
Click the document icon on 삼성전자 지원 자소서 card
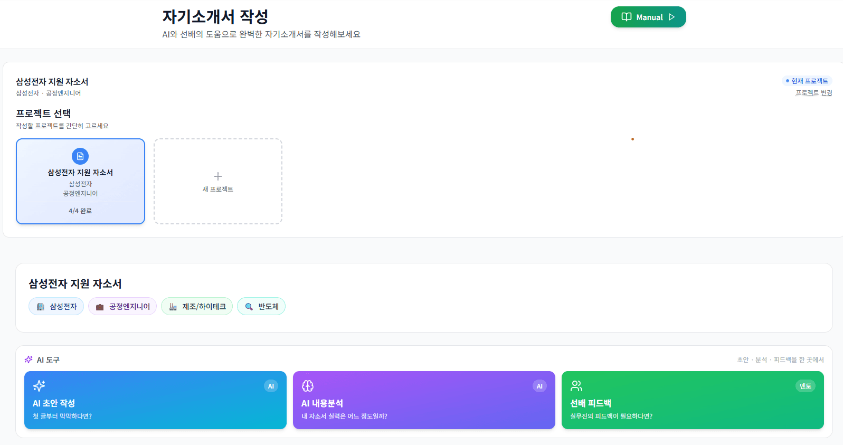click(80, 156)
